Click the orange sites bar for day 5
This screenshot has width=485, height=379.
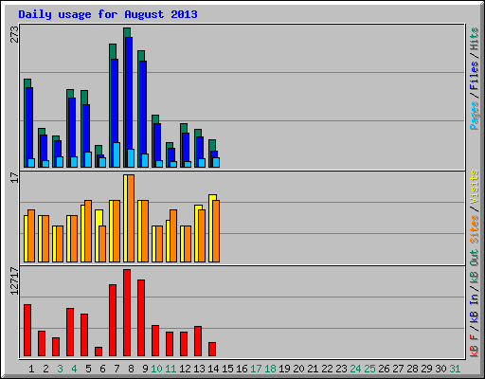pos(88,231)
